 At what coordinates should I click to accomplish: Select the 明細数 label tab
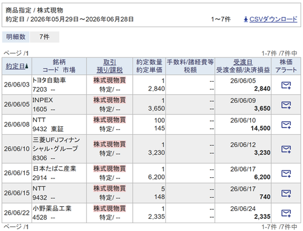click(16, 37)
